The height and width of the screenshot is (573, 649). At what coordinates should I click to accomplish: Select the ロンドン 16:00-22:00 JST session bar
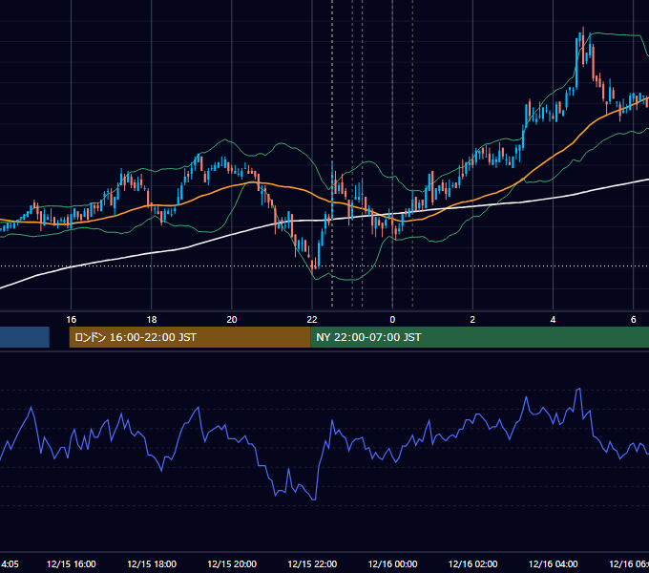[x=190, y=337]
